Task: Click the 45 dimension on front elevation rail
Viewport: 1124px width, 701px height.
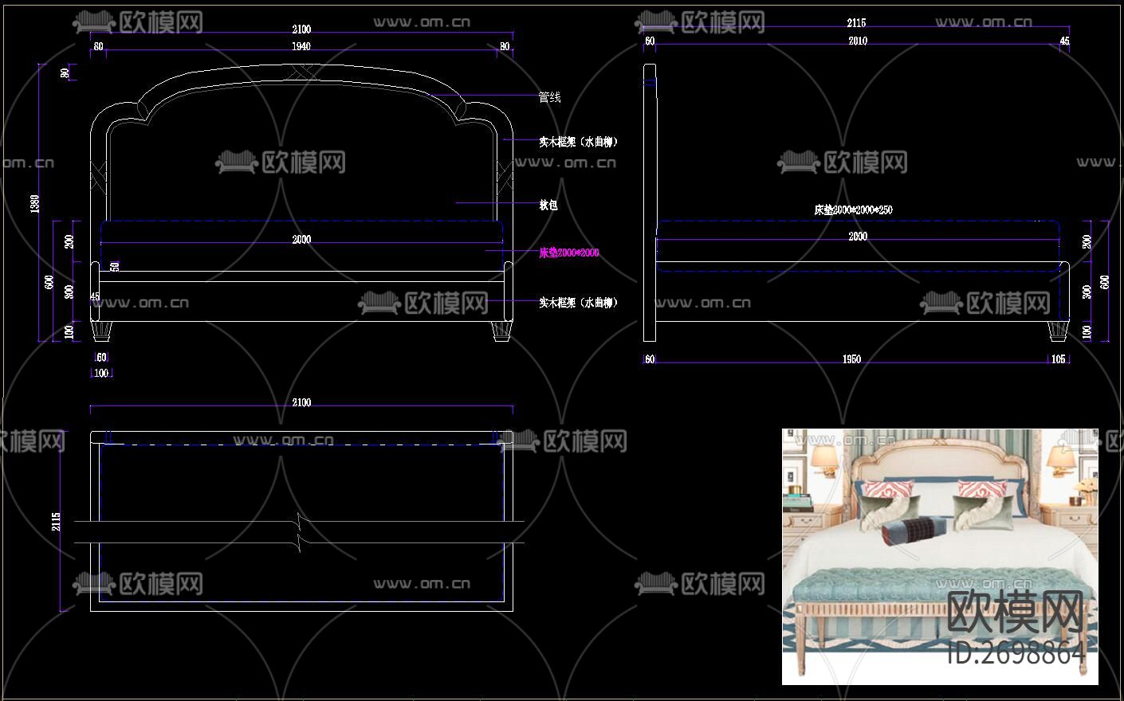Action: point(95,296)
